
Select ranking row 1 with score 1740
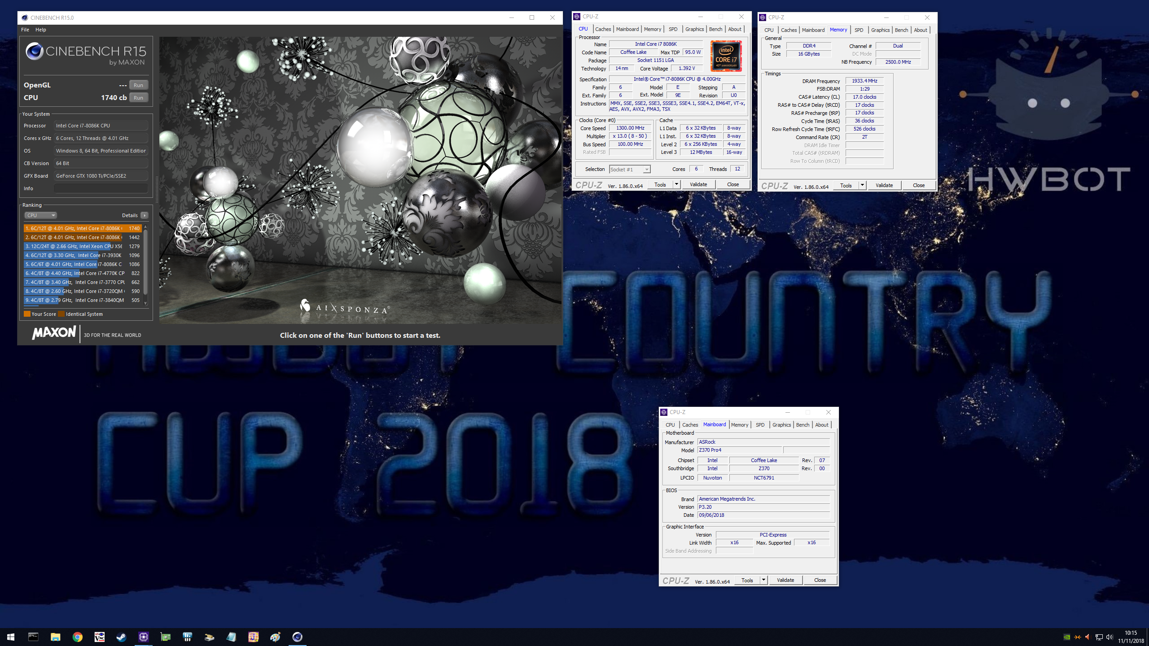(x=83, y=228)
